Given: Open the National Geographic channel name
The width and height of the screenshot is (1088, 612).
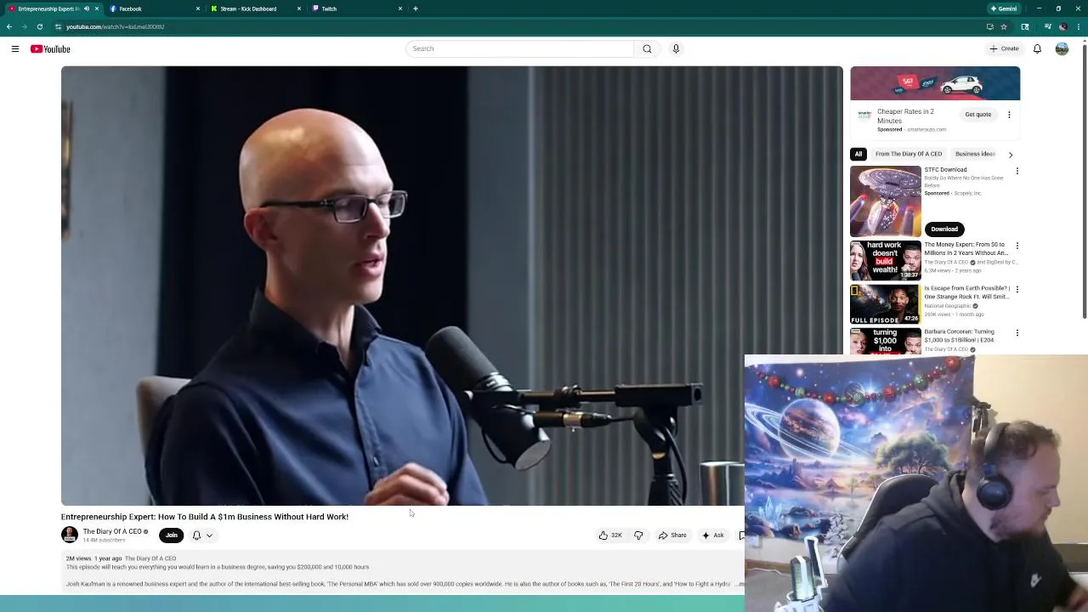Looking at the screenshot, I should 948,306.
